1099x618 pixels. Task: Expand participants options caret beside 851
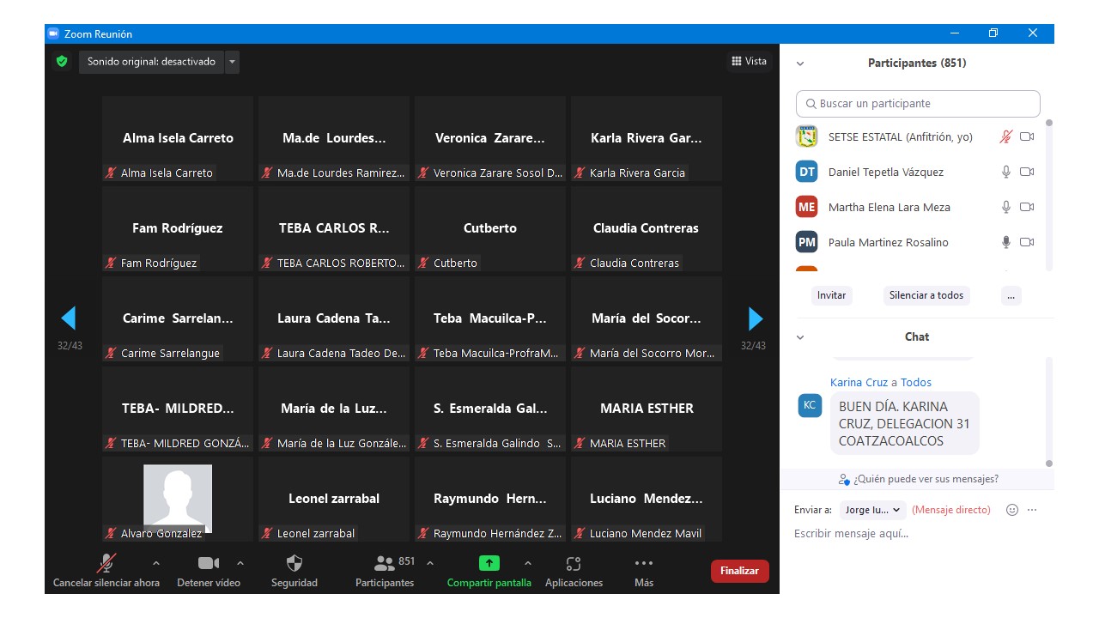tap(430, 563)
